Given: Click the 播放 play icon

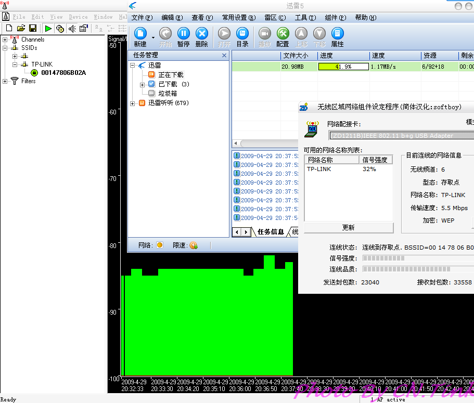Looking at the screenshot, I should 265,37.
